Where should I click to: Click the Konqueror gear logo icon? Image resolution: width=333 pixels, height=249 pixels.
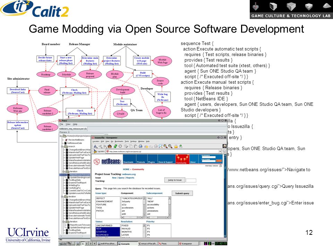click(224, 146)
